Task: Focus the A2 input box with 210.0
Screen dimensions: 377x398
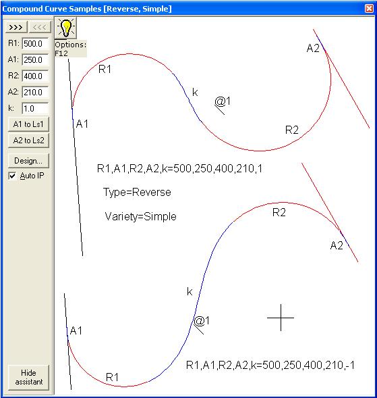Action: [x=35, y=92]
